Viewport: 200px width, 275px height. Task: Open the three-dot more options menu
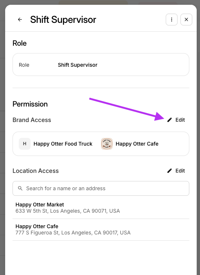172,20
